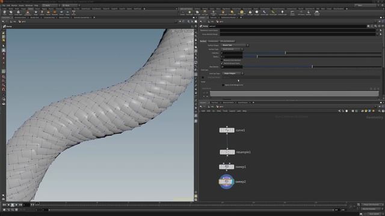Click the obj path button in the network editor
The height and width of the screenshot is (216, 385).
click(212, 107)
